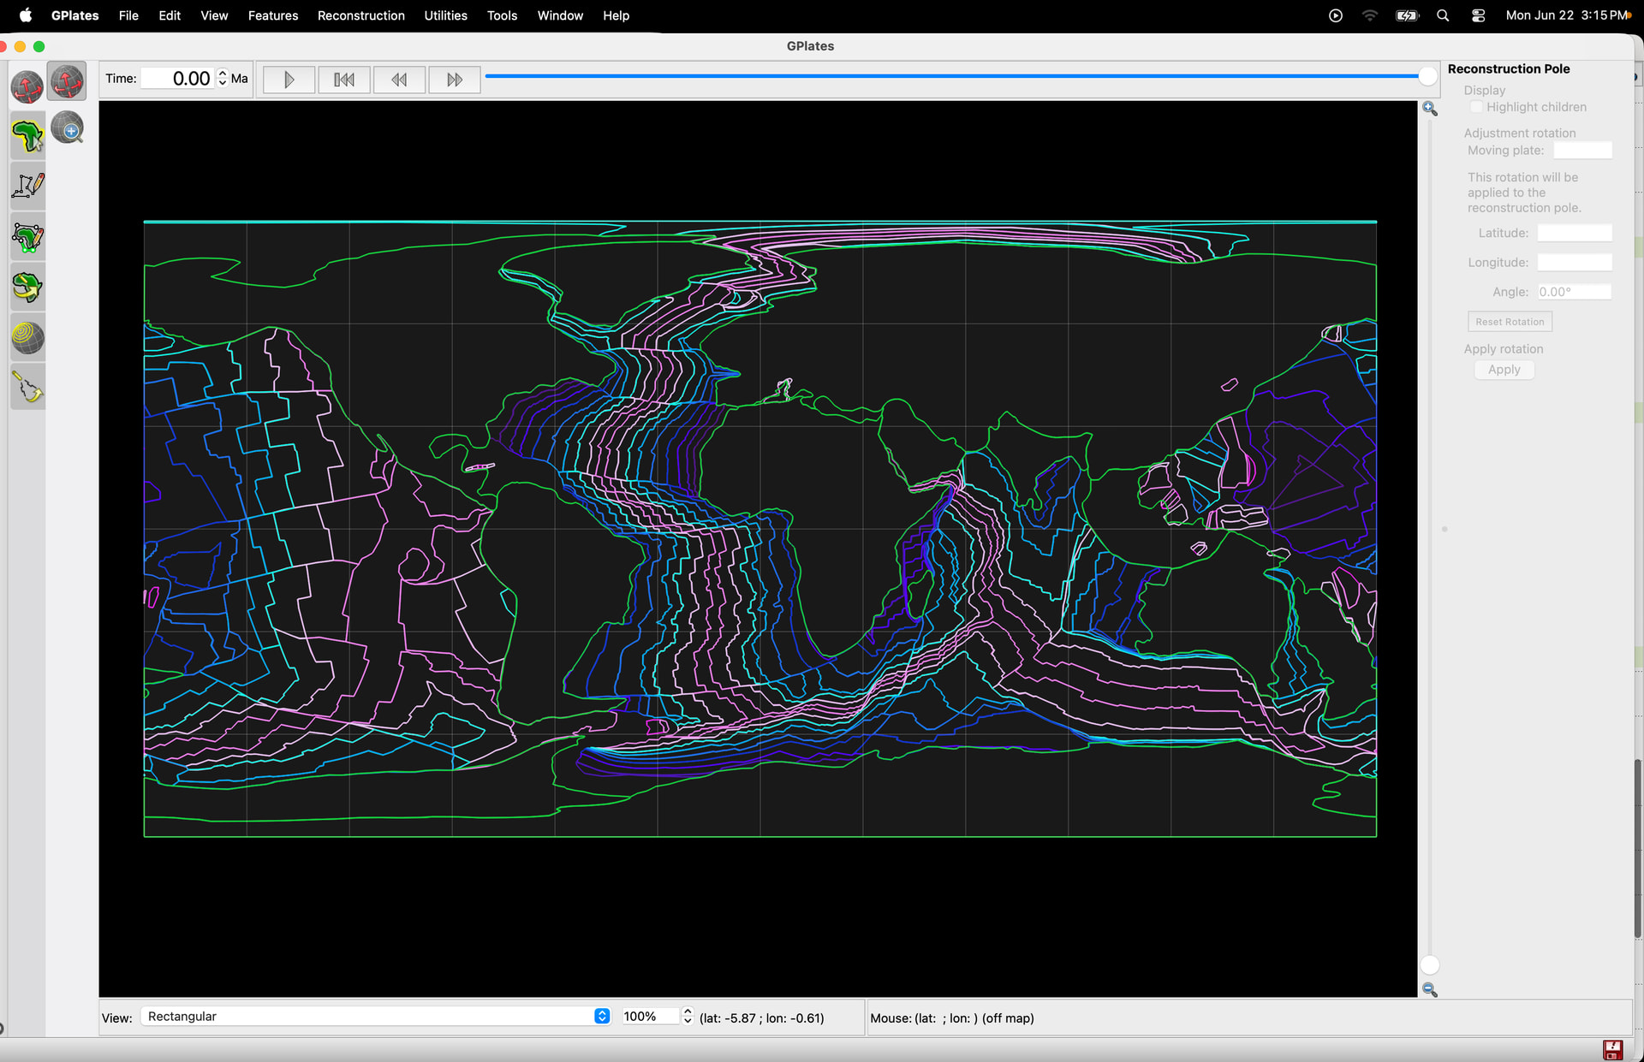Click the "Mouse: (lat: ; lon: ) (off map)" status text
The height and width of the screenshot is (1062, 1644).
pos(951,1018)
